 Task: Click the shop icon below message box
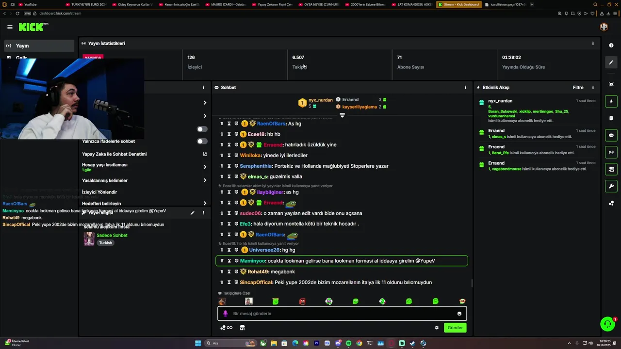[242, 328]
